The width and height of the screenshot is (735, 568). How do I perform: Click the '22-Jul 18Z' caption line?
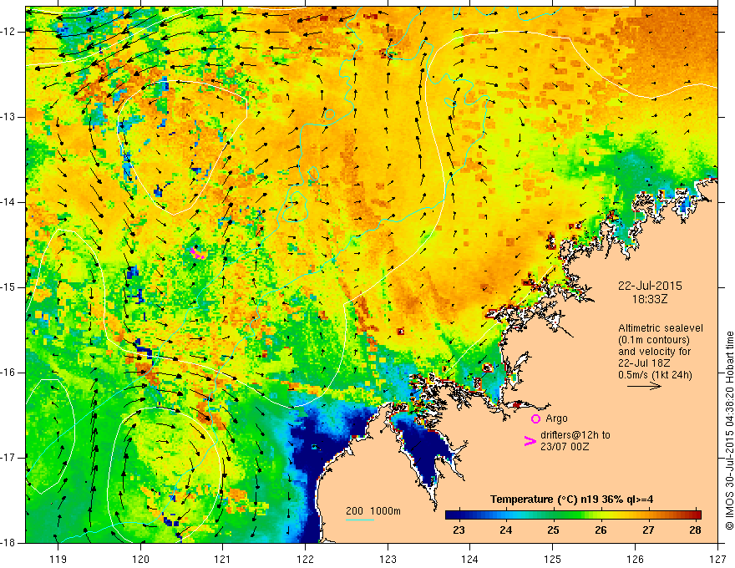[x=644, y=363]
